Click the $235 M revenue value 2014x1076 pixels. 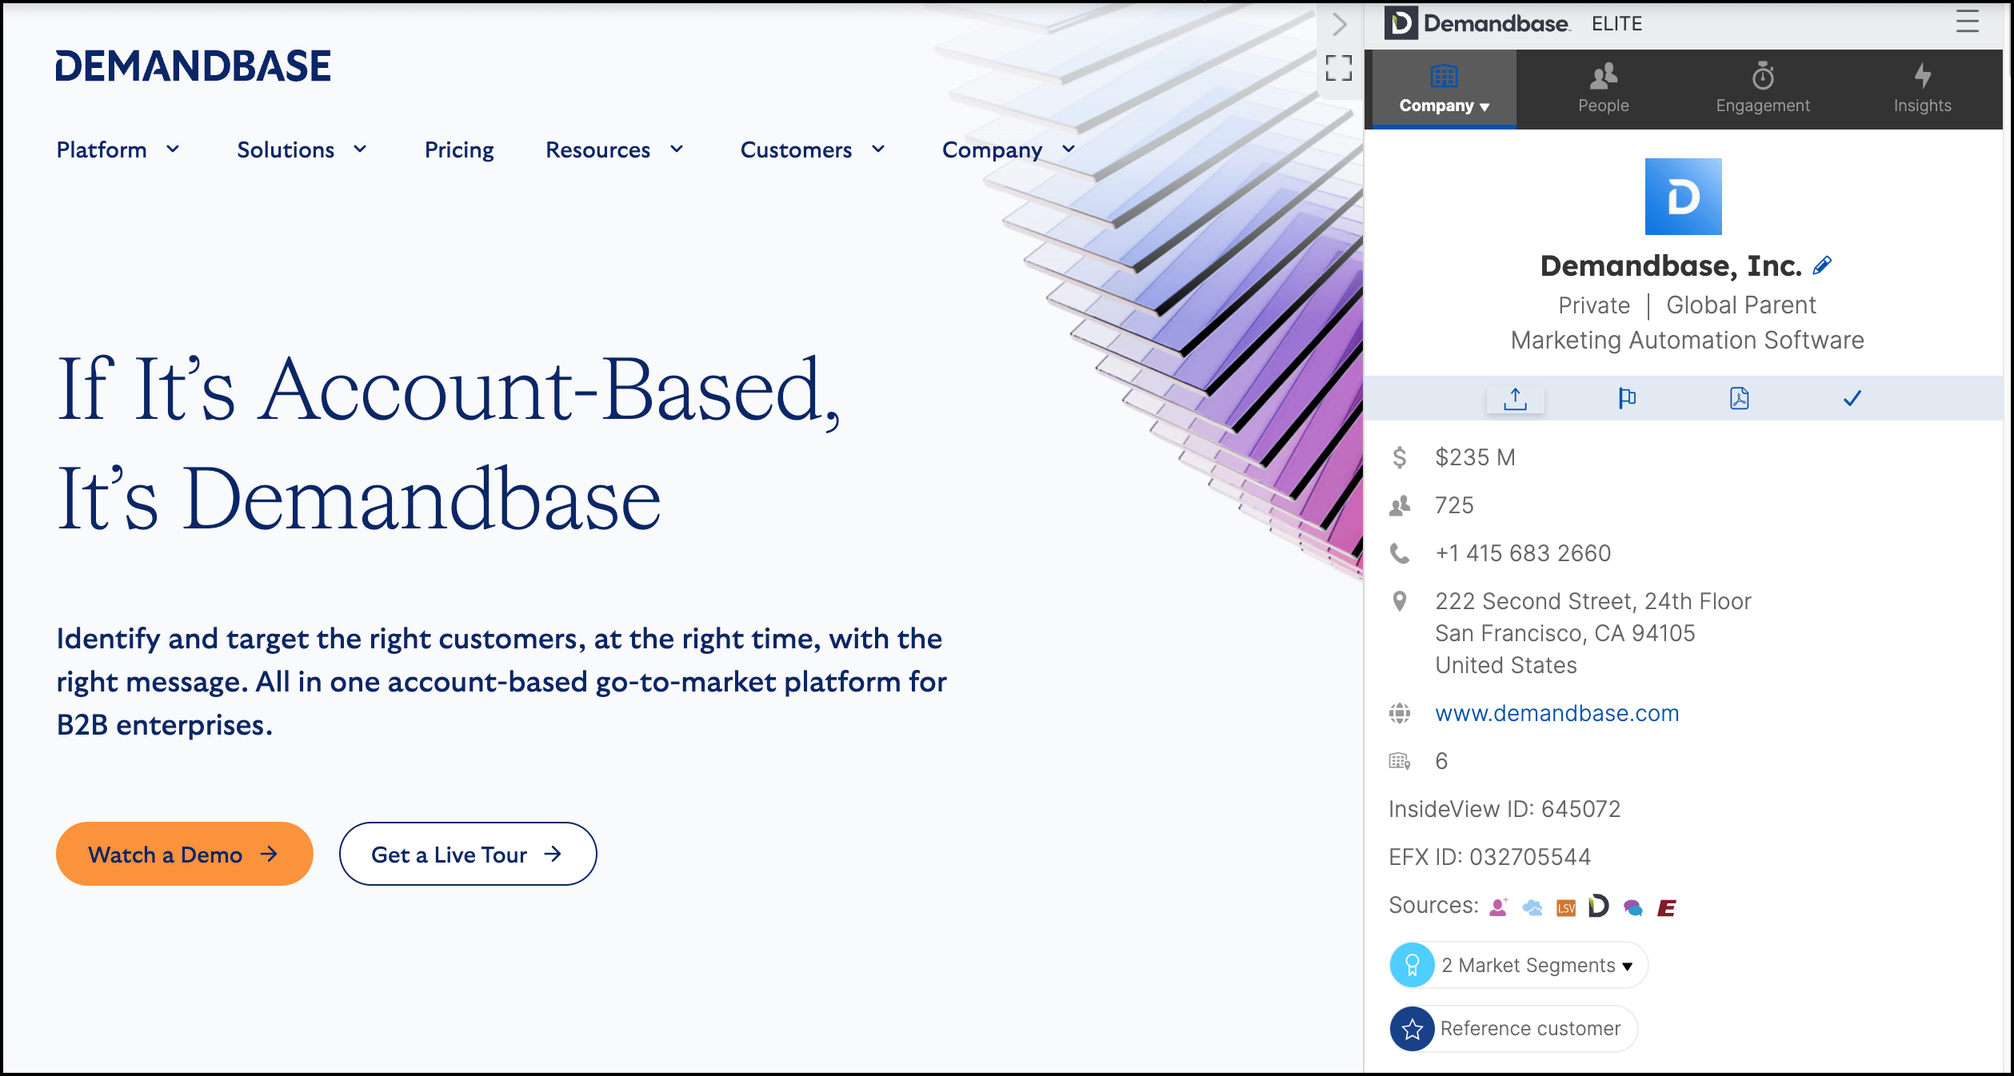pos(1475,457)
